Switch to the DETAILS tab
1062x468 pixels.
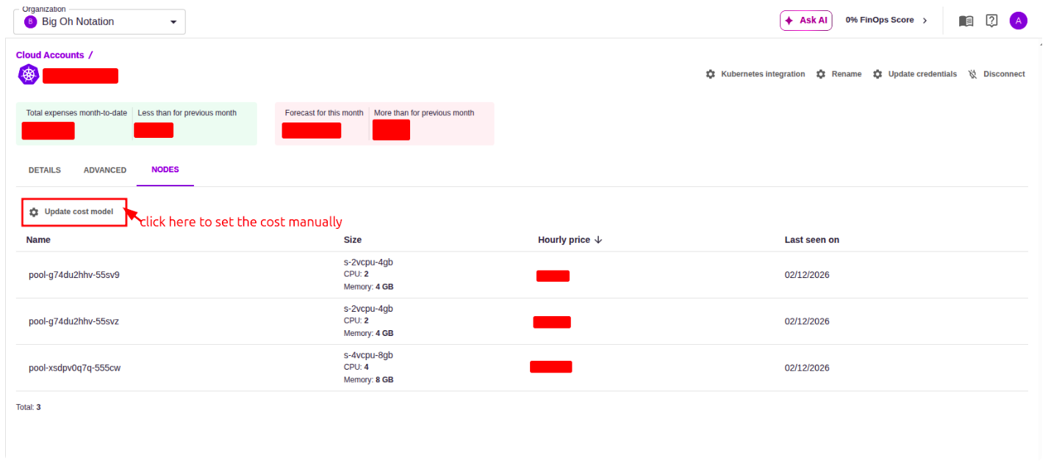pos(45,170)
